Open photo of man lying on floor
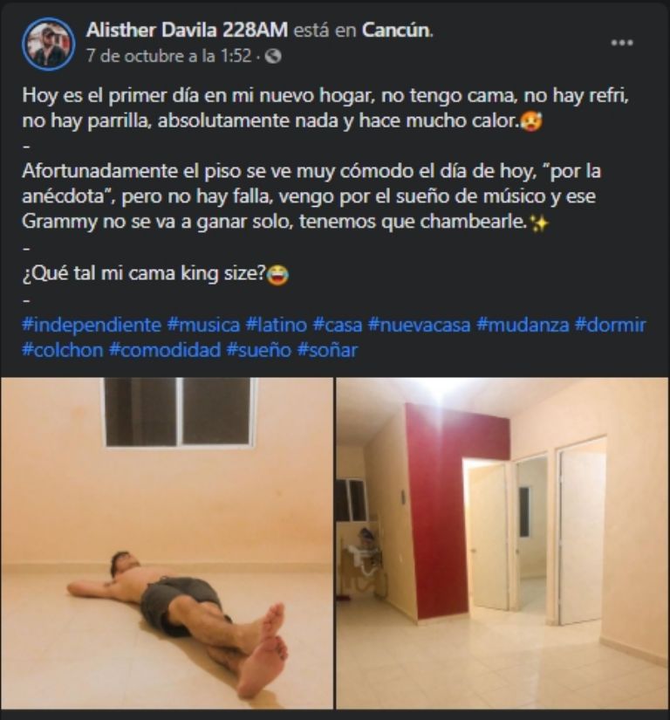 (x=167, y=543)
